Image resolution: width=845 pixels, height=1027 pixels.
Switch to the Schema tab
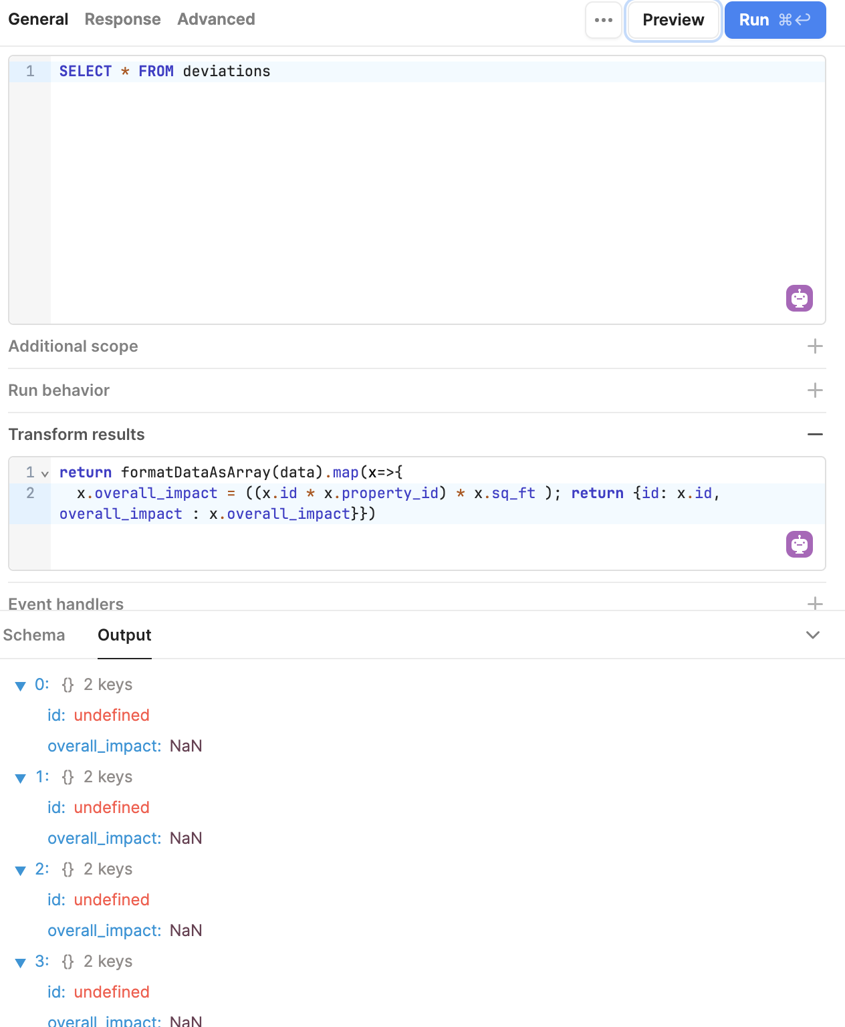tap(34, 635)
